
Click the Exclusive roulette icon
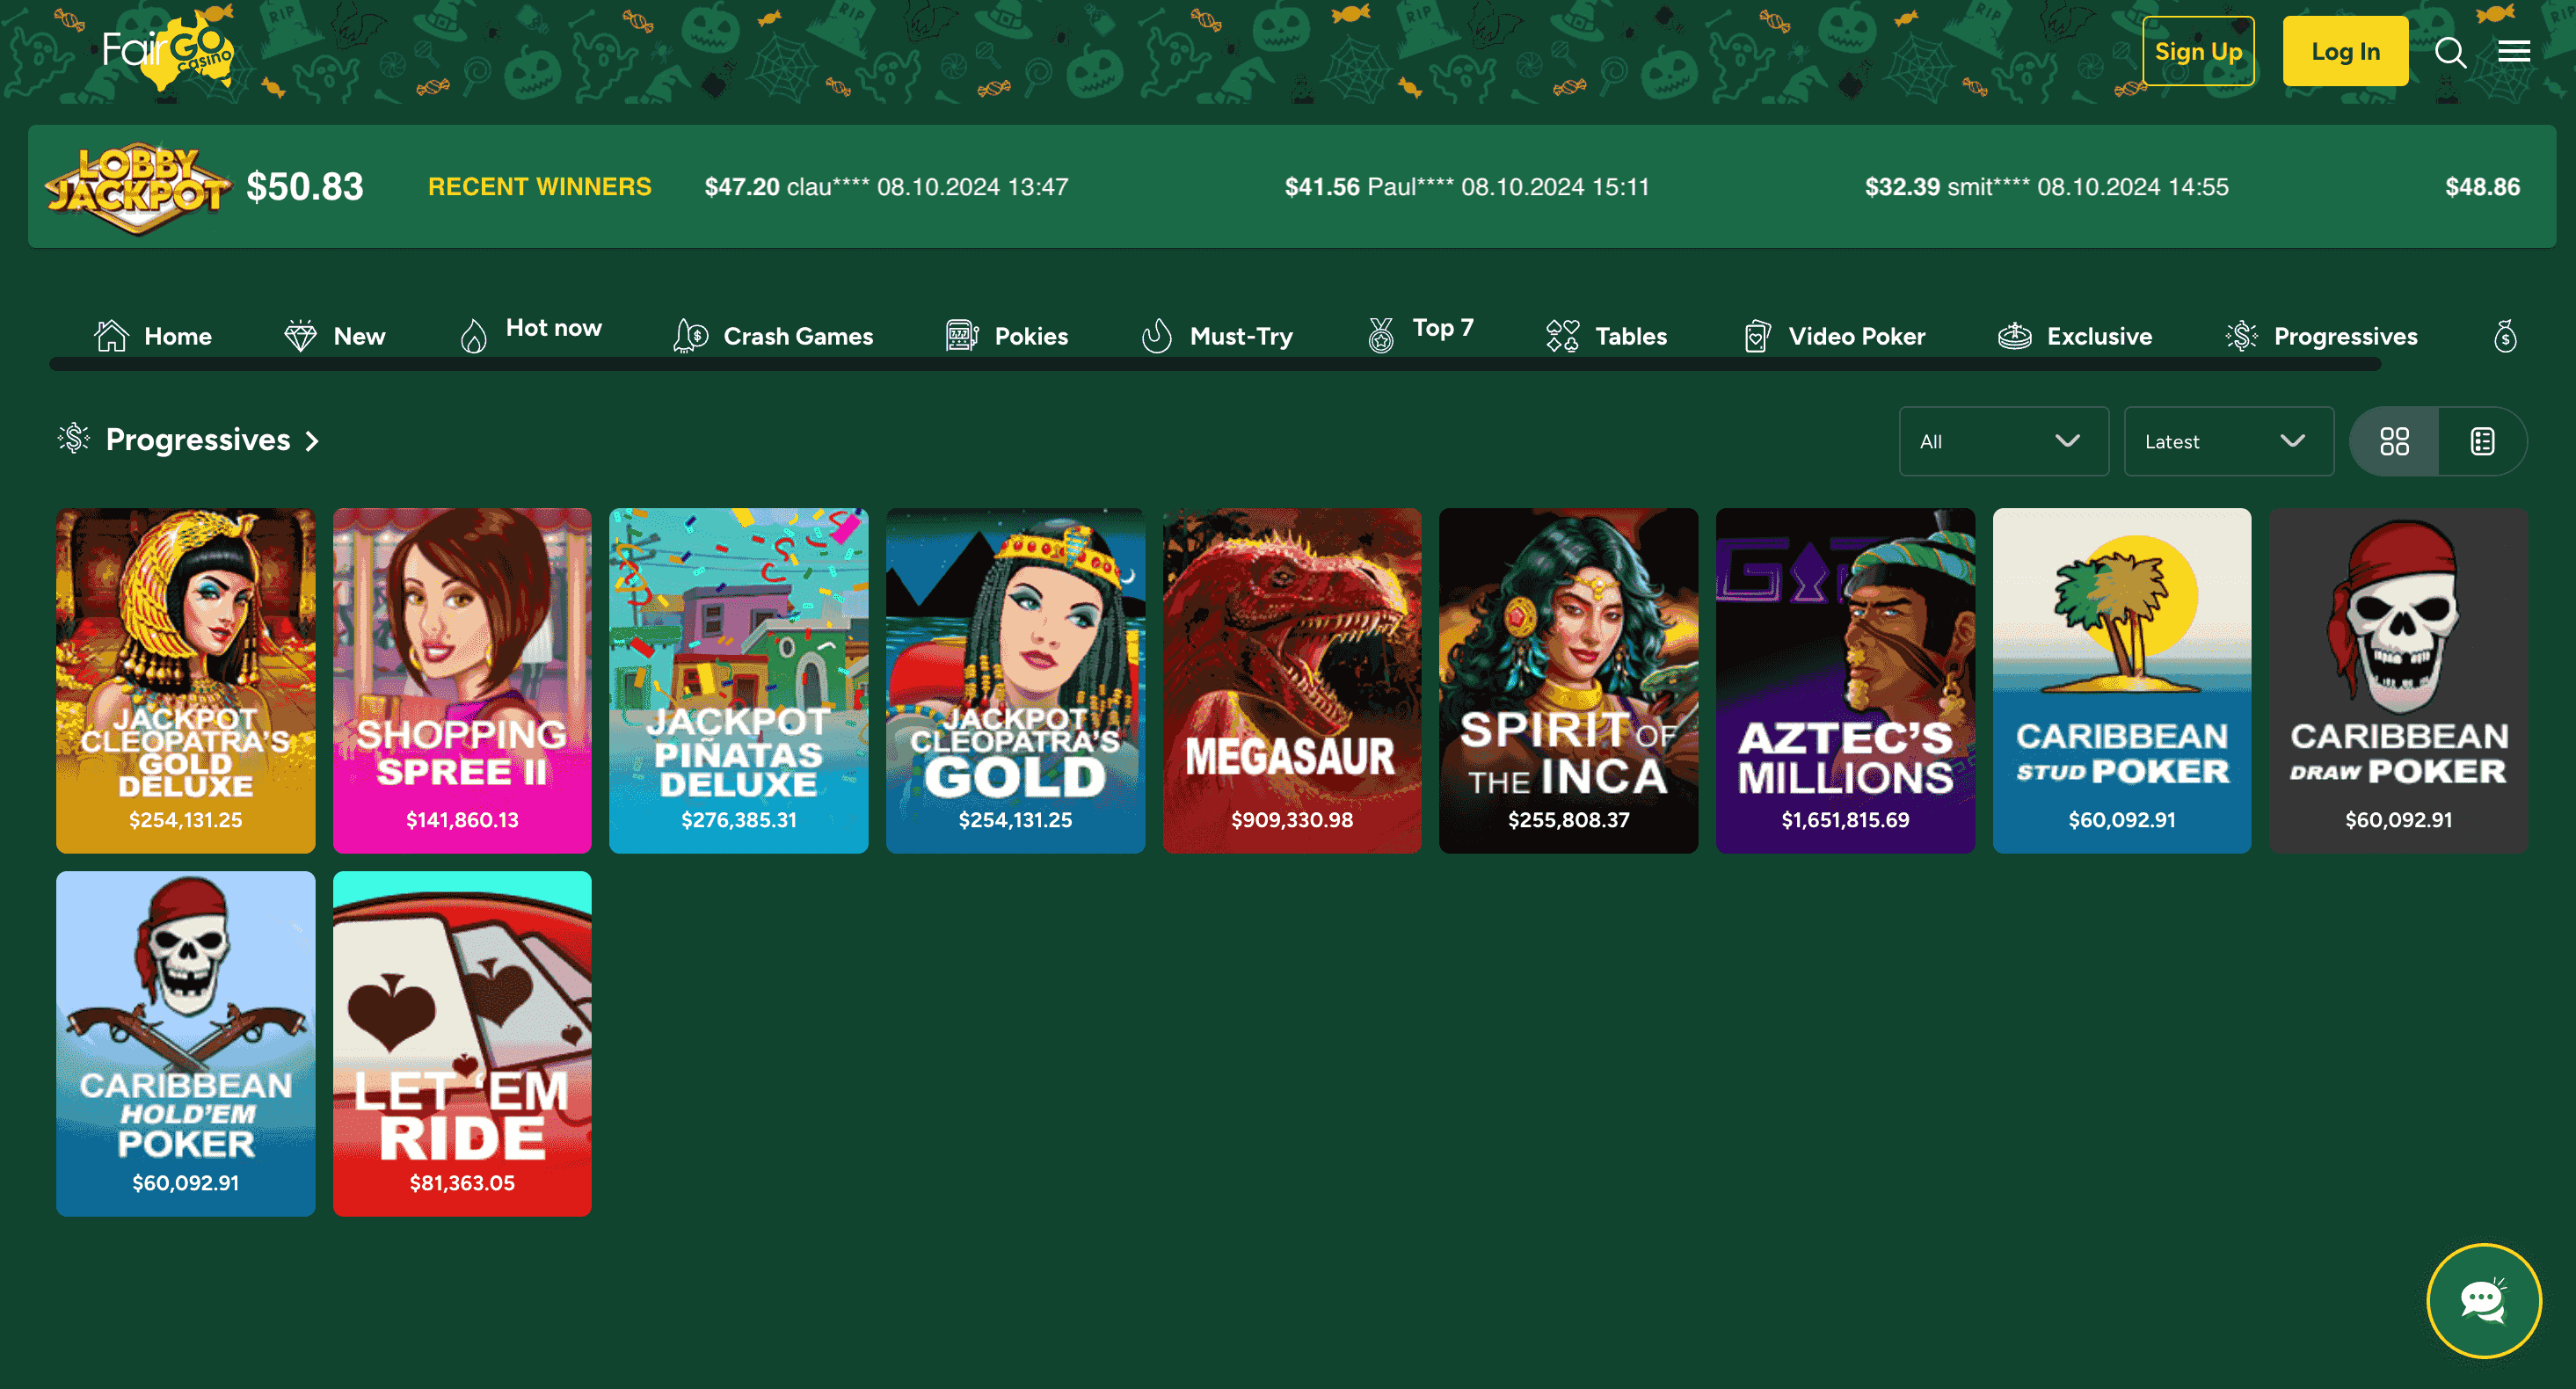[x=2014, y=336]
